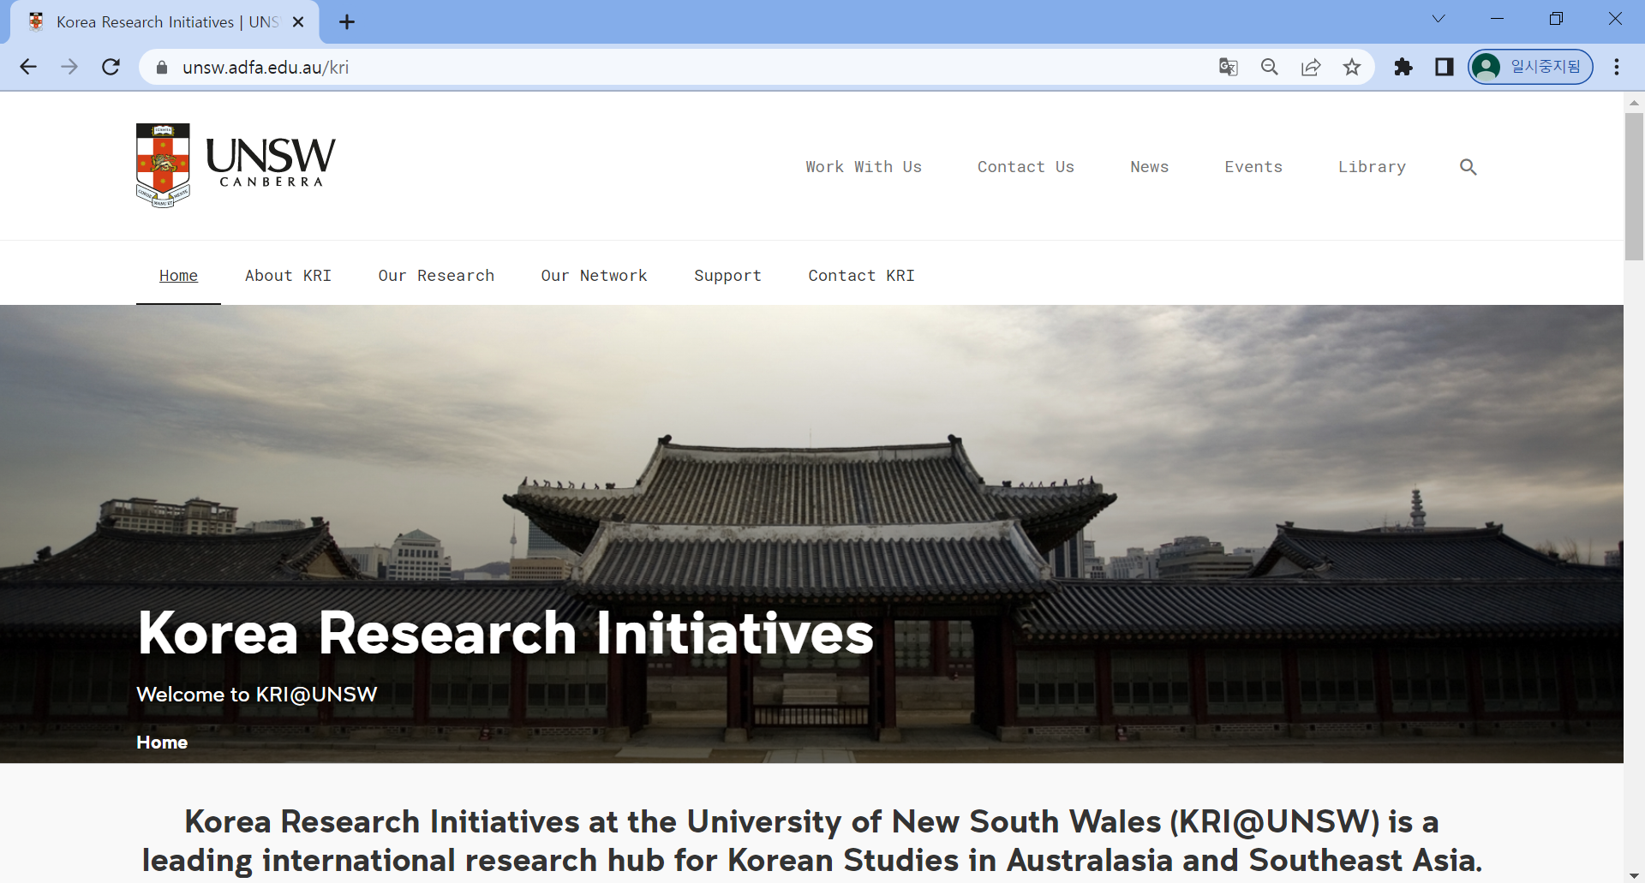Click the UNSW Canberra logo
Screen dimensions: 1645x883
(x=236, y=165)
